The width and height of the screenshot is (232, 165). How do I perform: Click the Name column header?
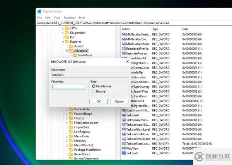pyautogui.click(x=126, y=29)
